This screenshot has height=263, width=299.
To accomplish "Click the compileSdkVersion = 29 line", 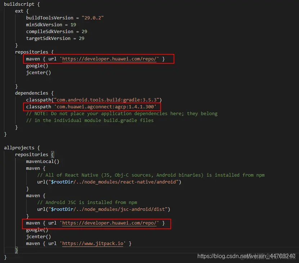I will (x=57, y=31).
